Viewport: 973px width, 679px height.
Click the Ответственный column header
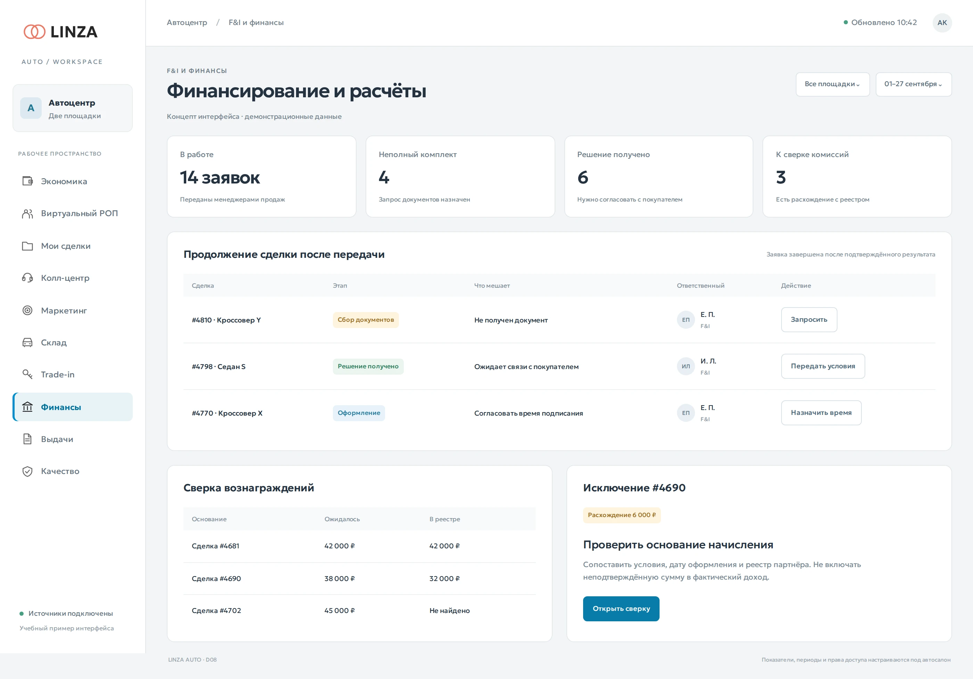(x=701, y=286)
